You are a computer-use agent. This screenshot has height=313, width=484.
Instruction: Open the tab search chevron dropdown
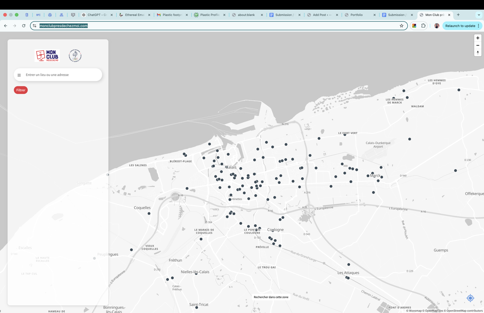(478, 15)
